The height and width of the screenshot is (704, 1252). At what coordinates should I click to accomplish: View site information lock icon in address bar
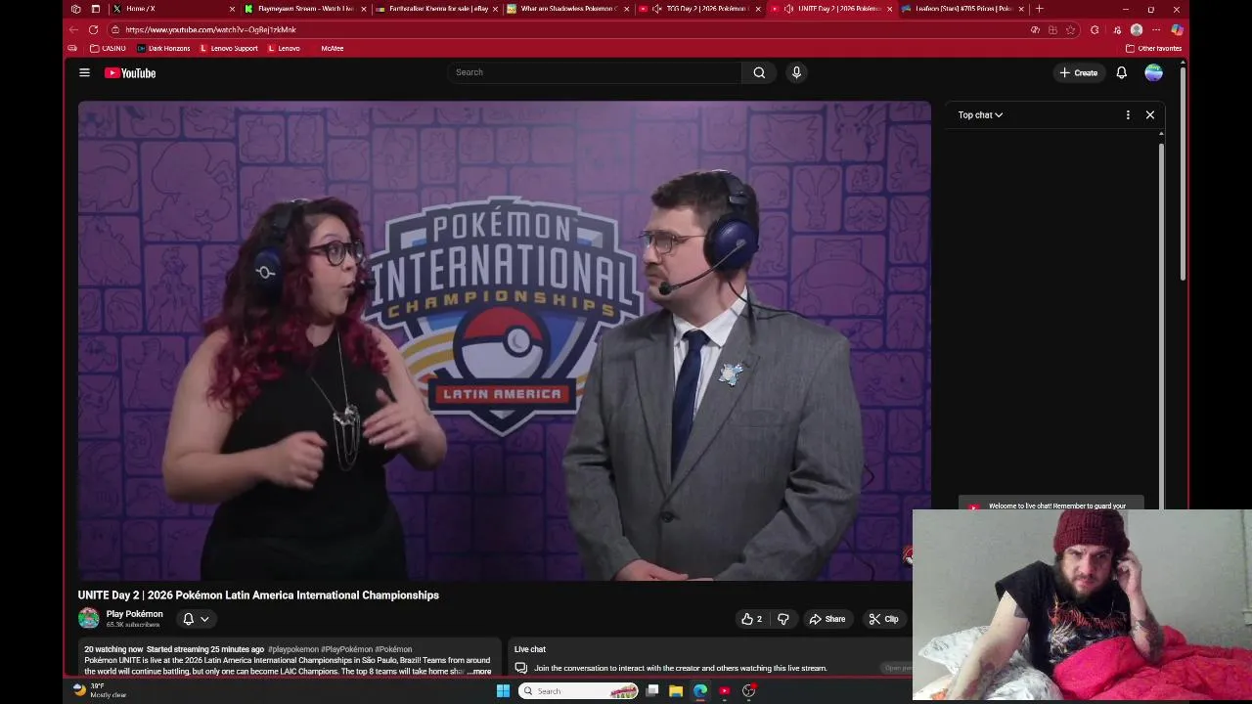click(116, 29)
